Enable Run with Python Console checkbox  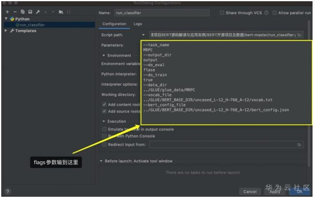pos(104,136)
